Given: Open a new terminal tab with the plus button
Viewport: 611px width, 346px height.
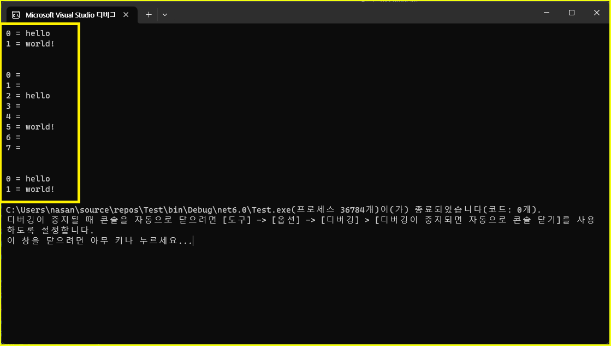Looking at the screenshot, I should (x=149, y=14).
